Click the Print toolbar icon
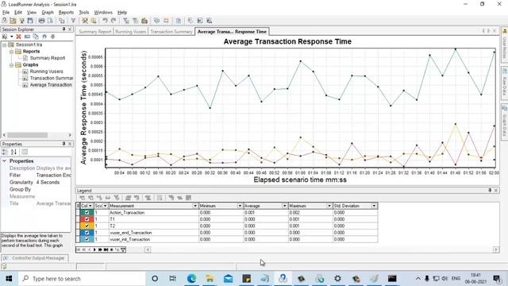 (x=41, y=21)
